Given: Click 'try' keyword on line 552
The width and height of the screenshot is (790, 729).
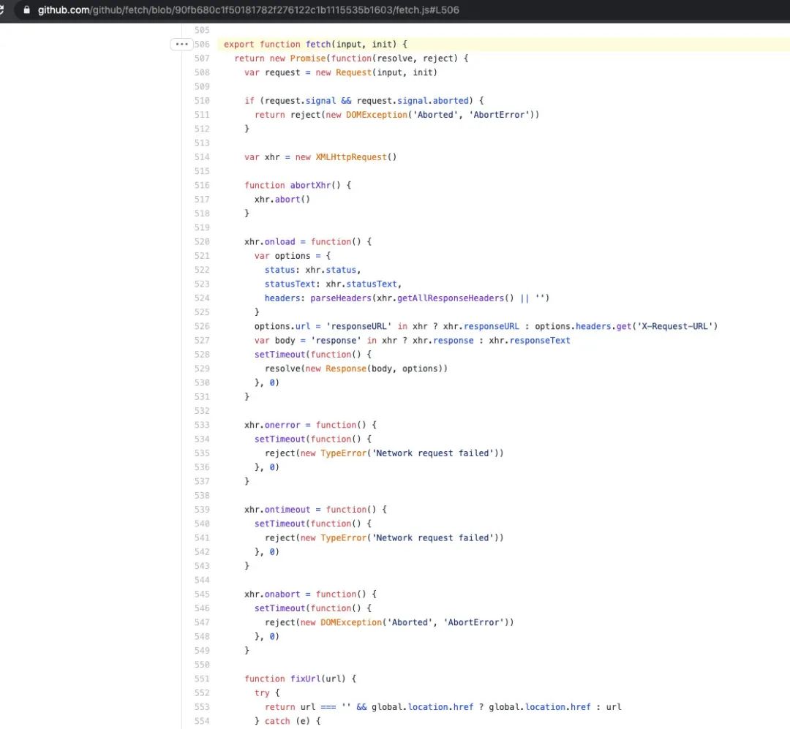Looking at the screenshot, I should (x=262, y=693).
